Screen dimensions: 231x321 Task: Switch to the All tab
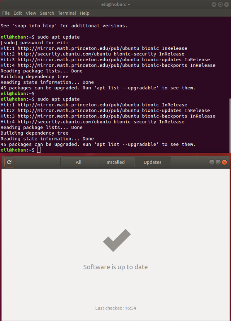pos(79,162)
